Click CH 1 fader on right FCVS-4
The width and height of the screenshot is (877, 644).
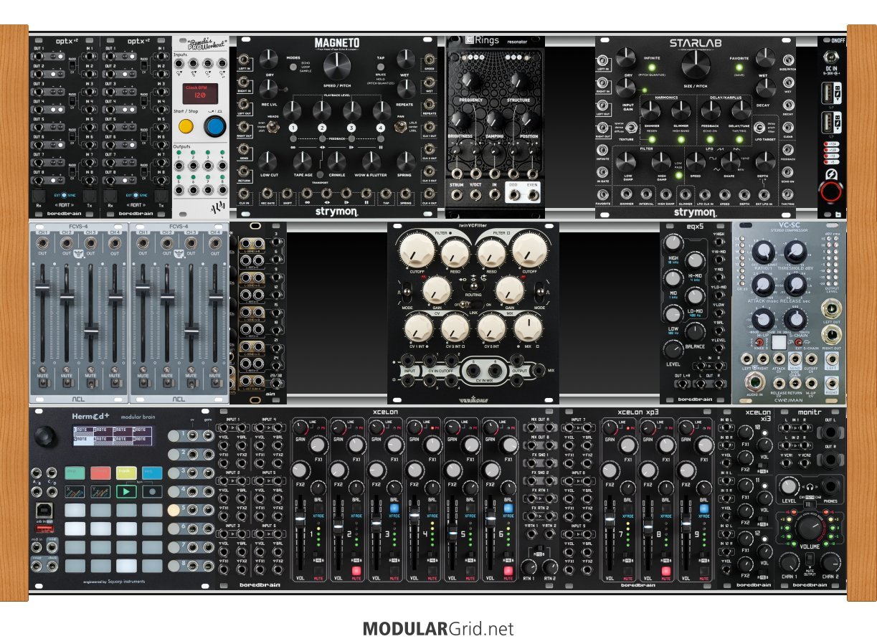[x=143, y=288]
